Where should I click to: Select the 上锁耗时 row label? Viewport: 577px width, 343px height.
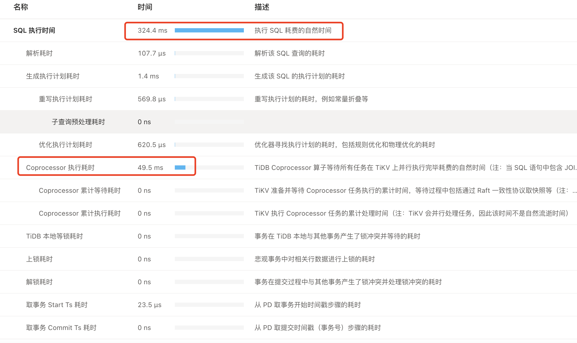pyautogui.click(x=39, y=259)
